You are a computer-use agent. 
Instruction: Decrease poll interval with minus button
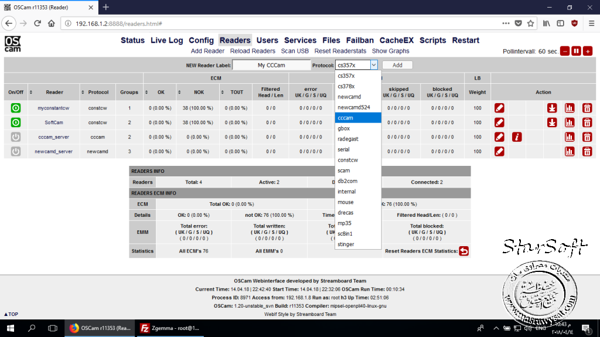pyautogui.click(x=565, y=52)
